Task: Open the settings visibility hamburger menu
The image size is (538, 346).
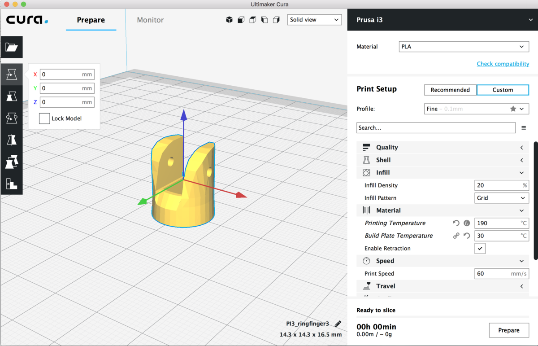Action: coord(524,128)
